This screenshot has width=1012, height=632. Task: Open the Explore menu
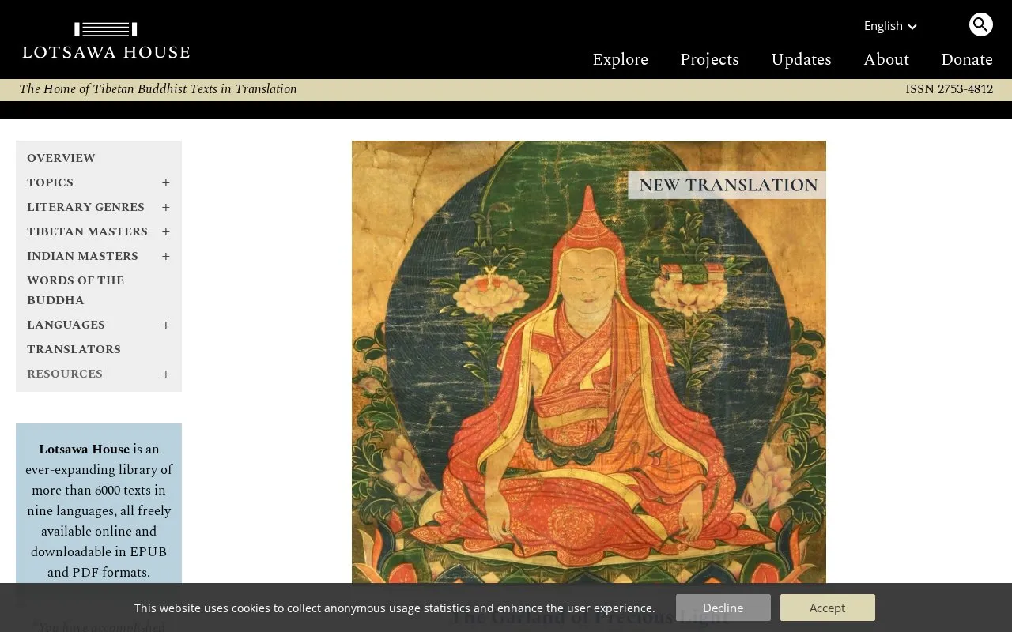point(620,60)
